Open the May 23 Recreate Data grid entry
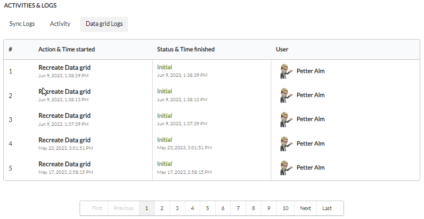The image size is (424, 219). tap(65, 140)
